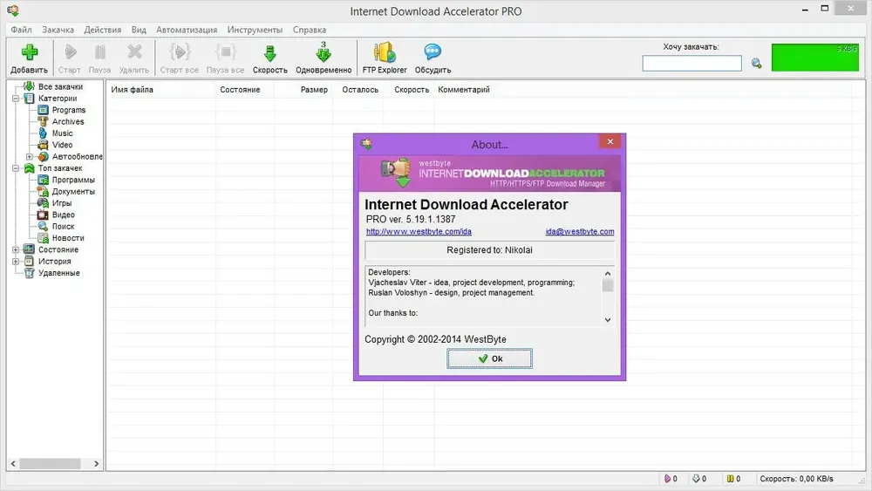Open the westbyte.com/ida link
This screenshot has width=872, height=491.
pos(419,231)
